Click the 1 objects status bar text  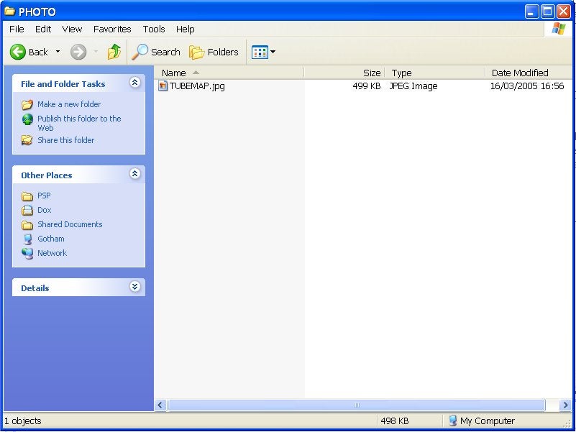coord(23,421)
